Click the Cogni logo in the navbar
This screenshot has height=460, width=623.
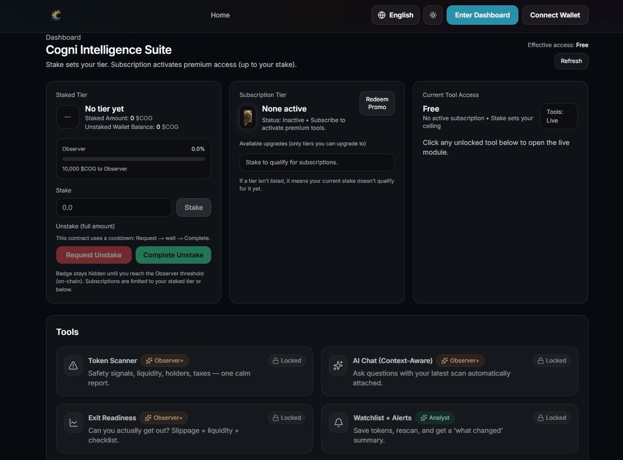pos(56,15)
